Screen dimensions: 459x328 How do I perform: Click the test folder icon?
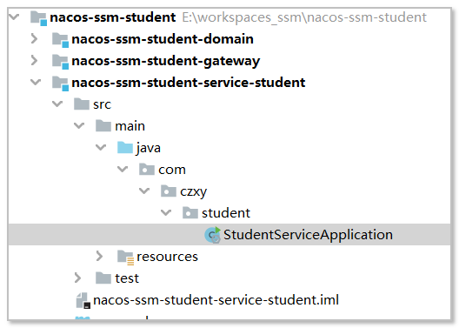tap(103, 278)
